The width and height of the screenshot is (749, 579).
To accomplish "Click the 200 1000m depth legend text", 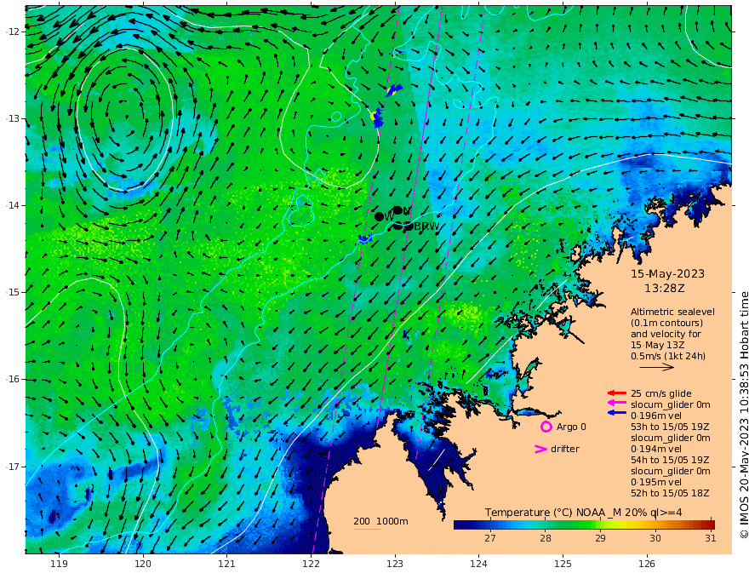I will [x=380, y=521].
